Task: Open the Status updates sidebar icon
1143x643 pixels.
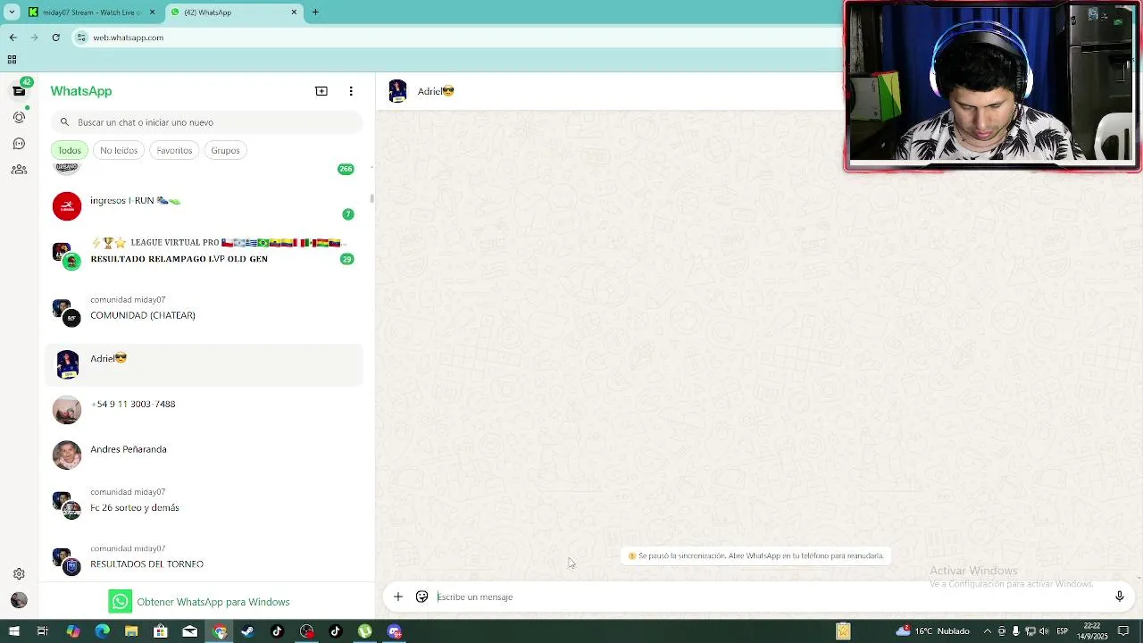Action: 19,117
